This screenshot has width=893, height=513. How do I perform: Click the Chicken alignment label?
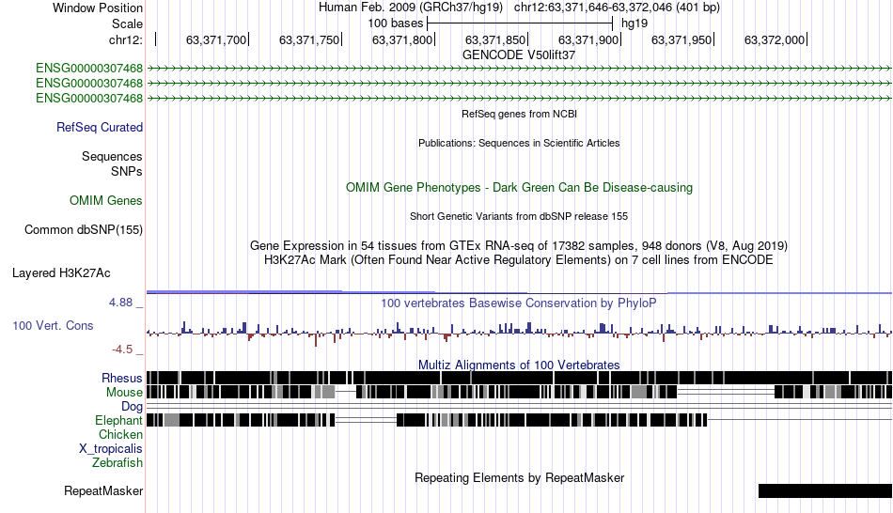pos(120,434)
